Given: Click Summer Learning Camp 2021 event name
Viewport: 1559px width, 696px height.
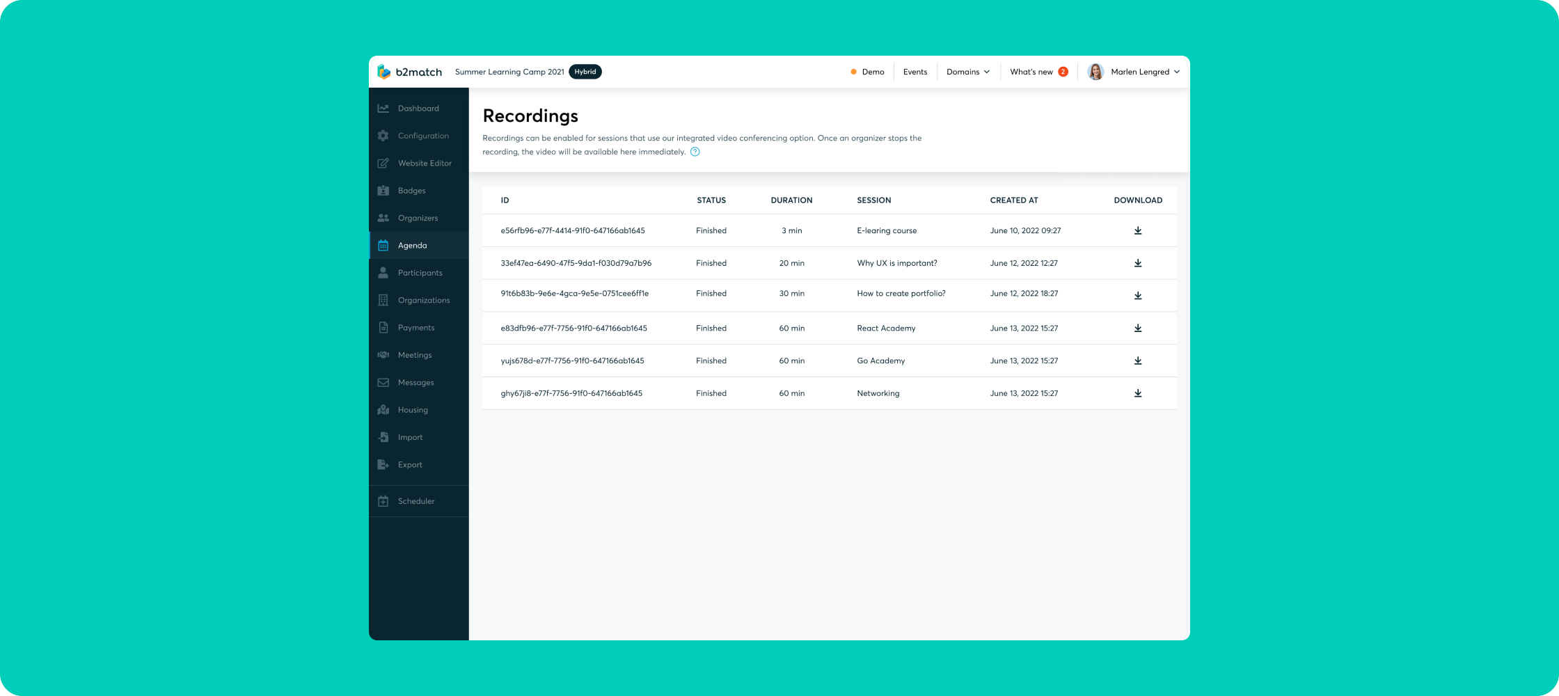Looking at the screenshot, I should (x=509, y=72).
